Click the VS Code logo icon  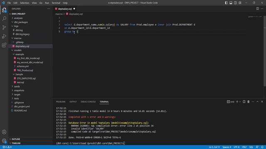click(3, 3)
